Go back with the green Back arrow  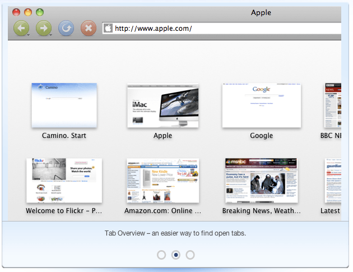pos(21,28)
